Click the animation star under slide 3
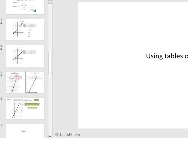This screenshot has height=141, width=188. pos(1,23)
